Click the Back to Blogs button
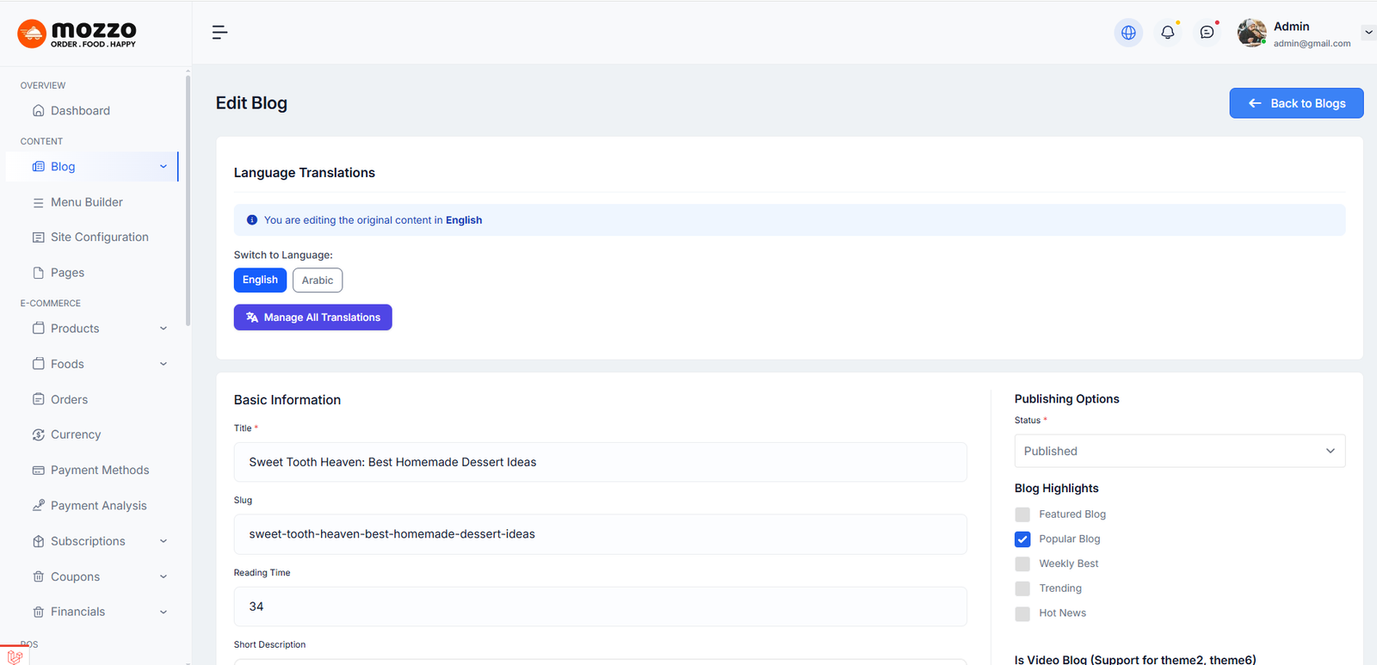 (x=1296, y=103)
